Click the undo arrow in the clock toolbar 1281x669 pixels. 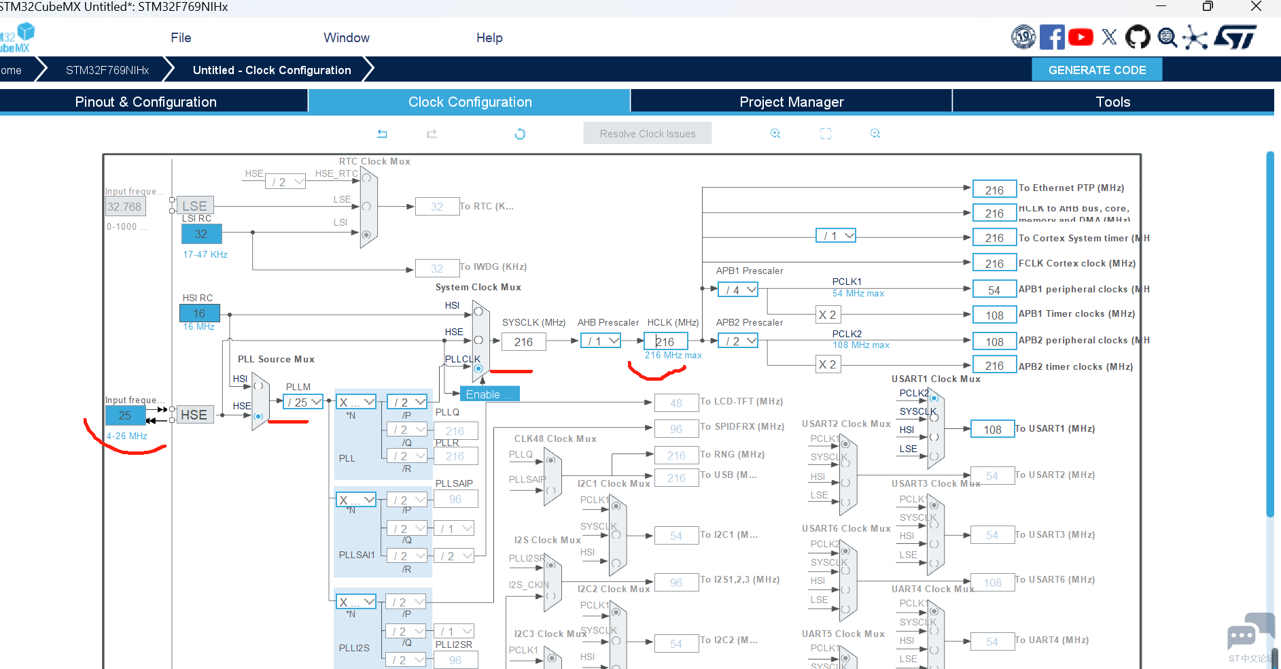point(382,134)
